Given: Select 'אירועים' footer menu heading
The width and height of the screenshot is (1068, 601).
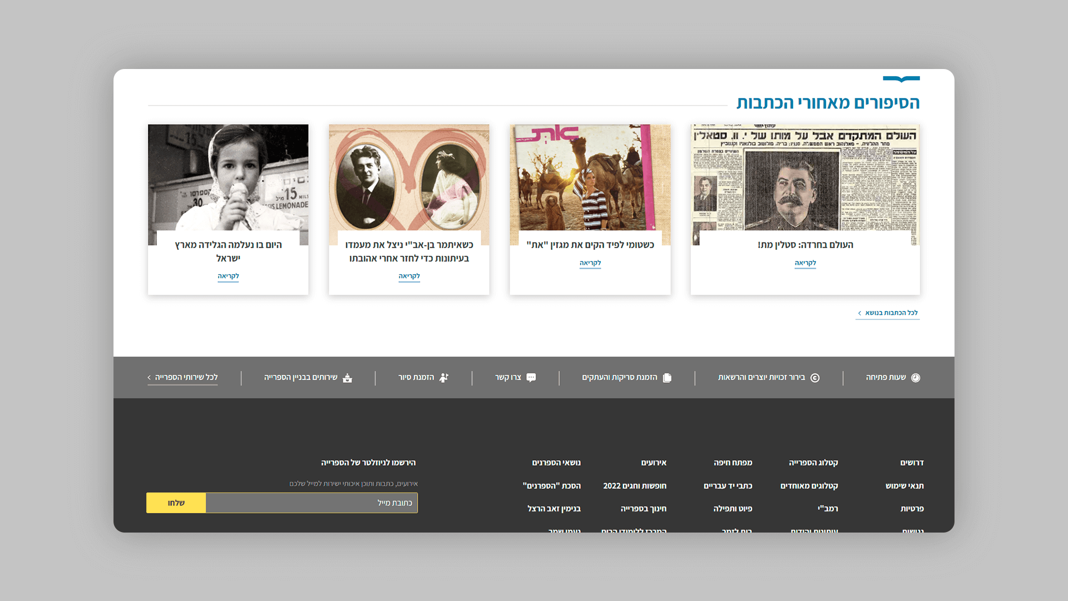Looking at the screenshot, I should (653, 463).
